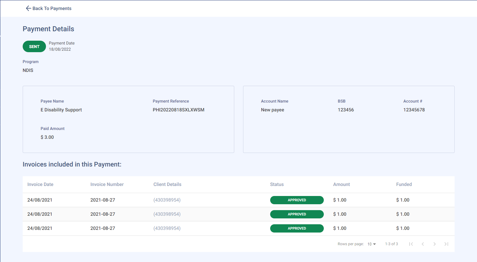Viewport: 477px width, 262px height.
Task: Open the rows per page dropdown
Action: (x=372, y=244)
